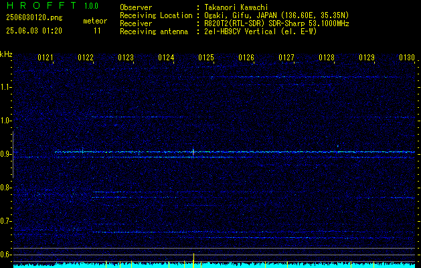Click the 2el-HB9CV Vertical antenna text
Viewport: 421px width, 268px height.
(x=260, y=31)
